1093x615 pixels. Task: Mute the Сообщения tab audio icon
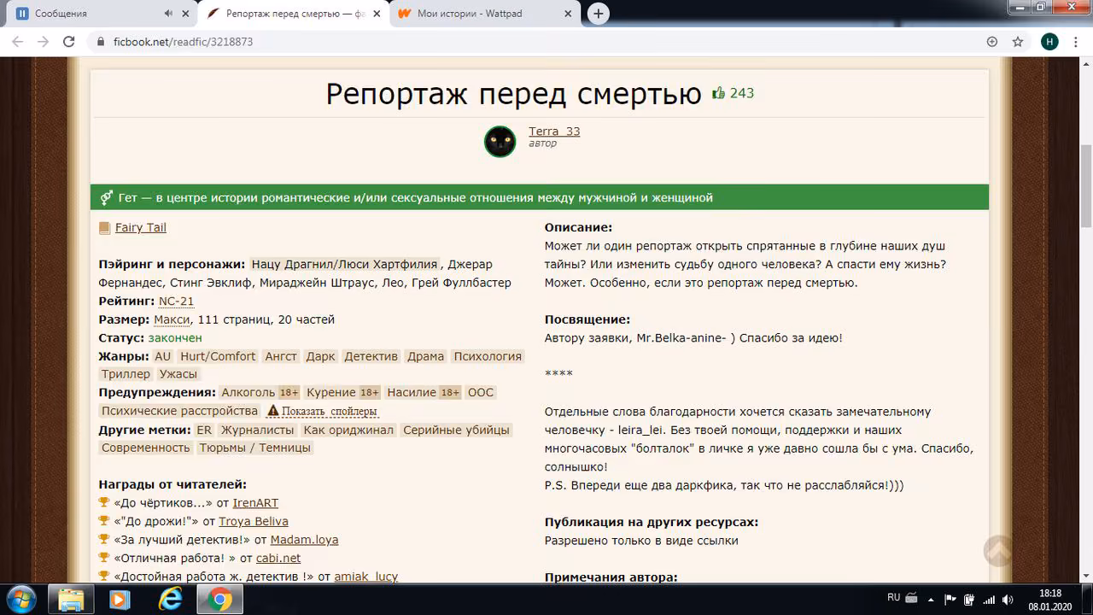pyautogui.click(x=167, y=14)
